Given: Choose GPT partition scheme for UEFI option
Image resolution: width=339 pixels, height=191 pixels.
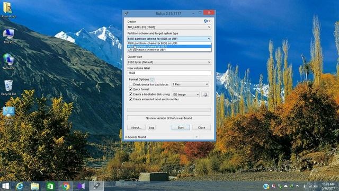Looking at the screenshot, I should coord(169,49).
